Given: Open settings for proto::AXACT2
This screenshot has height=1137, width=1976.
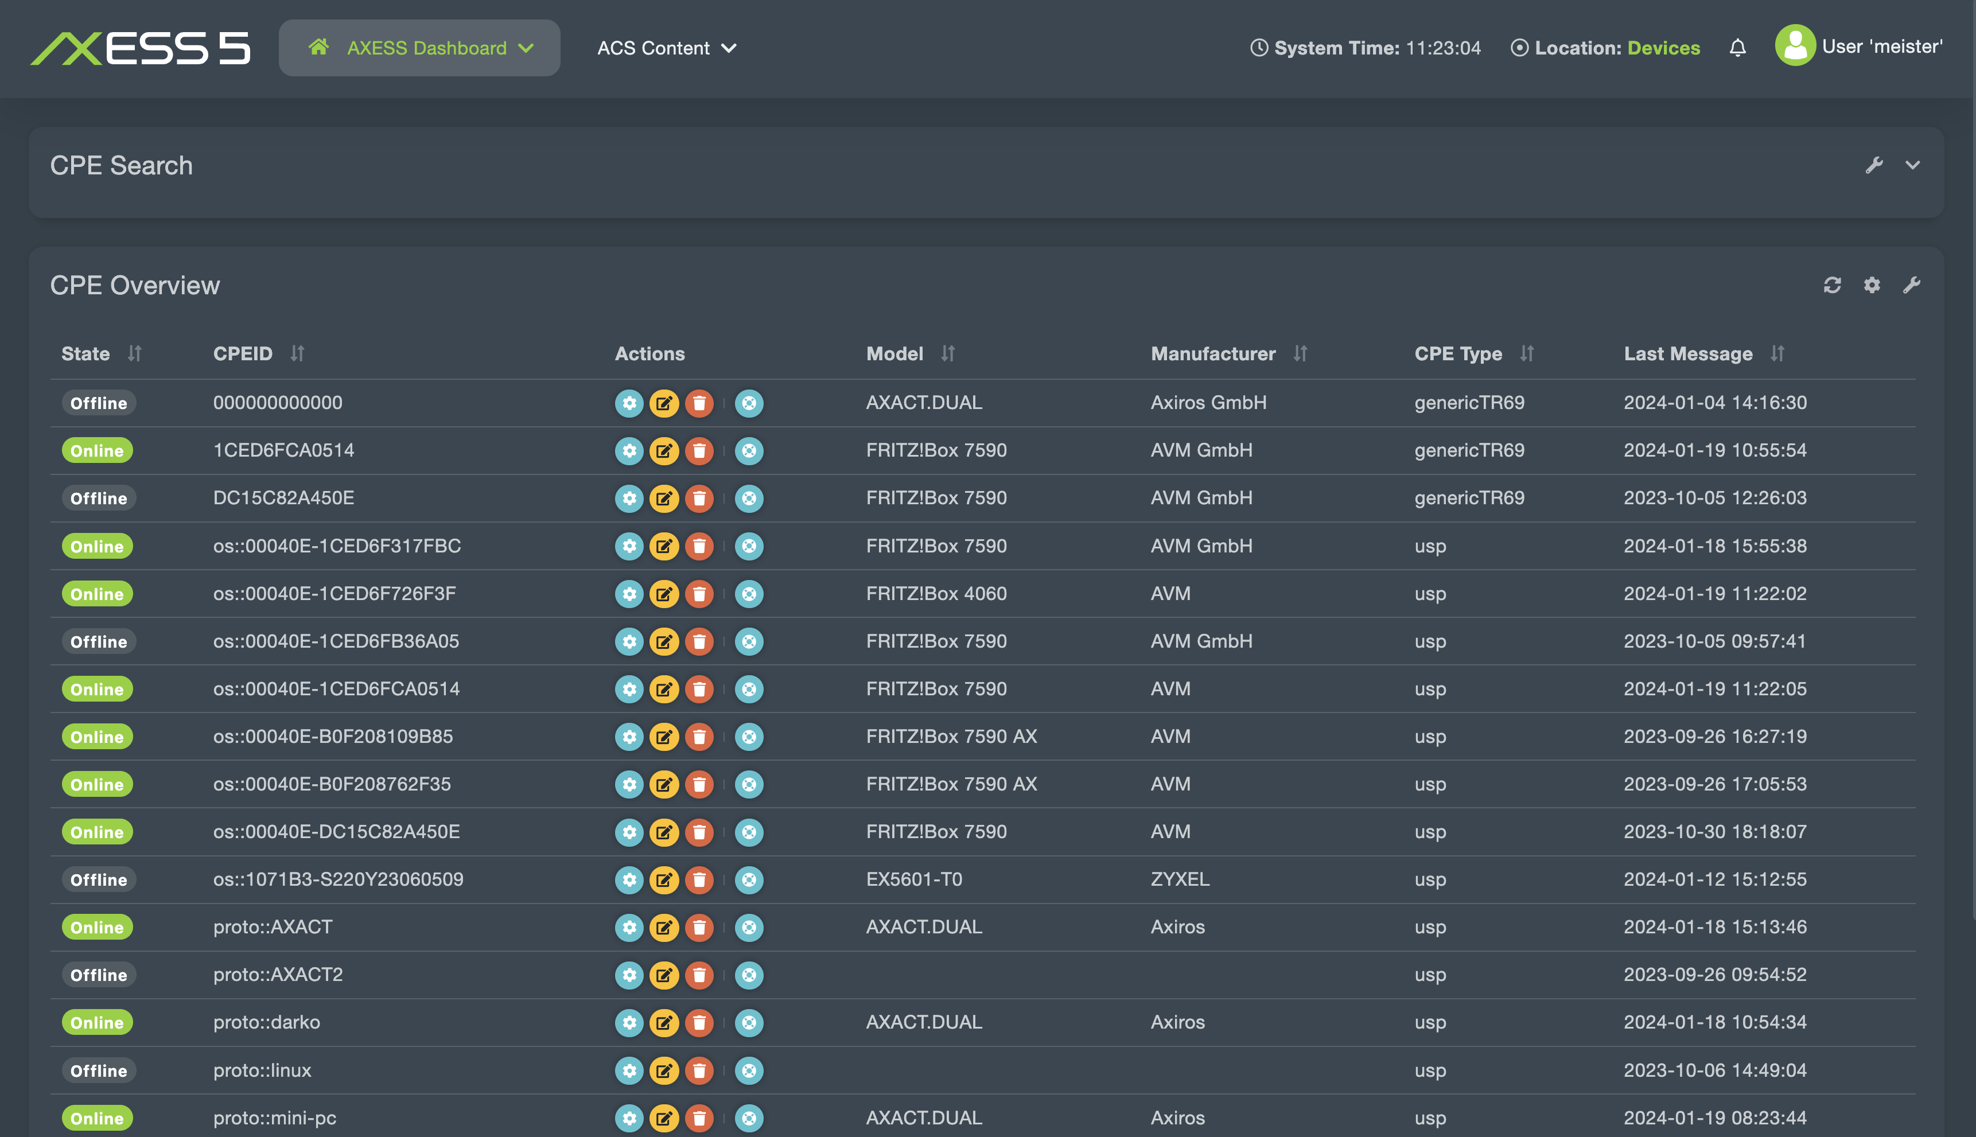Looking at the screenshot, I should pos(629,975).
